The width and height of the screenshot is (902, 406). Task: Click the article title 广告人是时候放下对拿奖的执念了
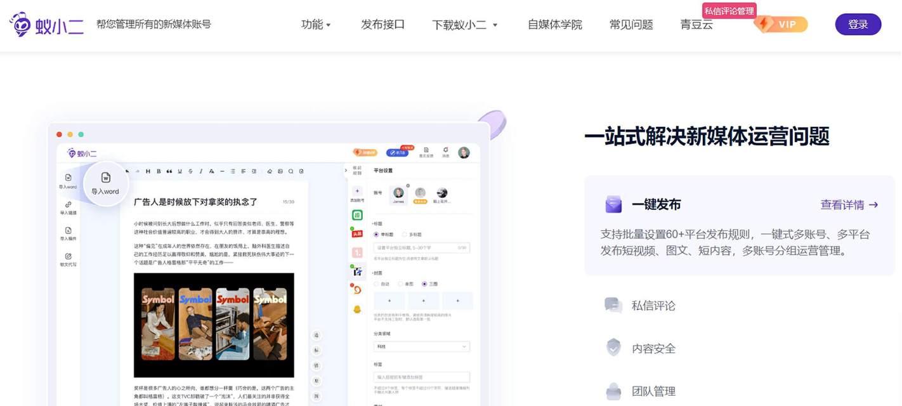[195, 202]
